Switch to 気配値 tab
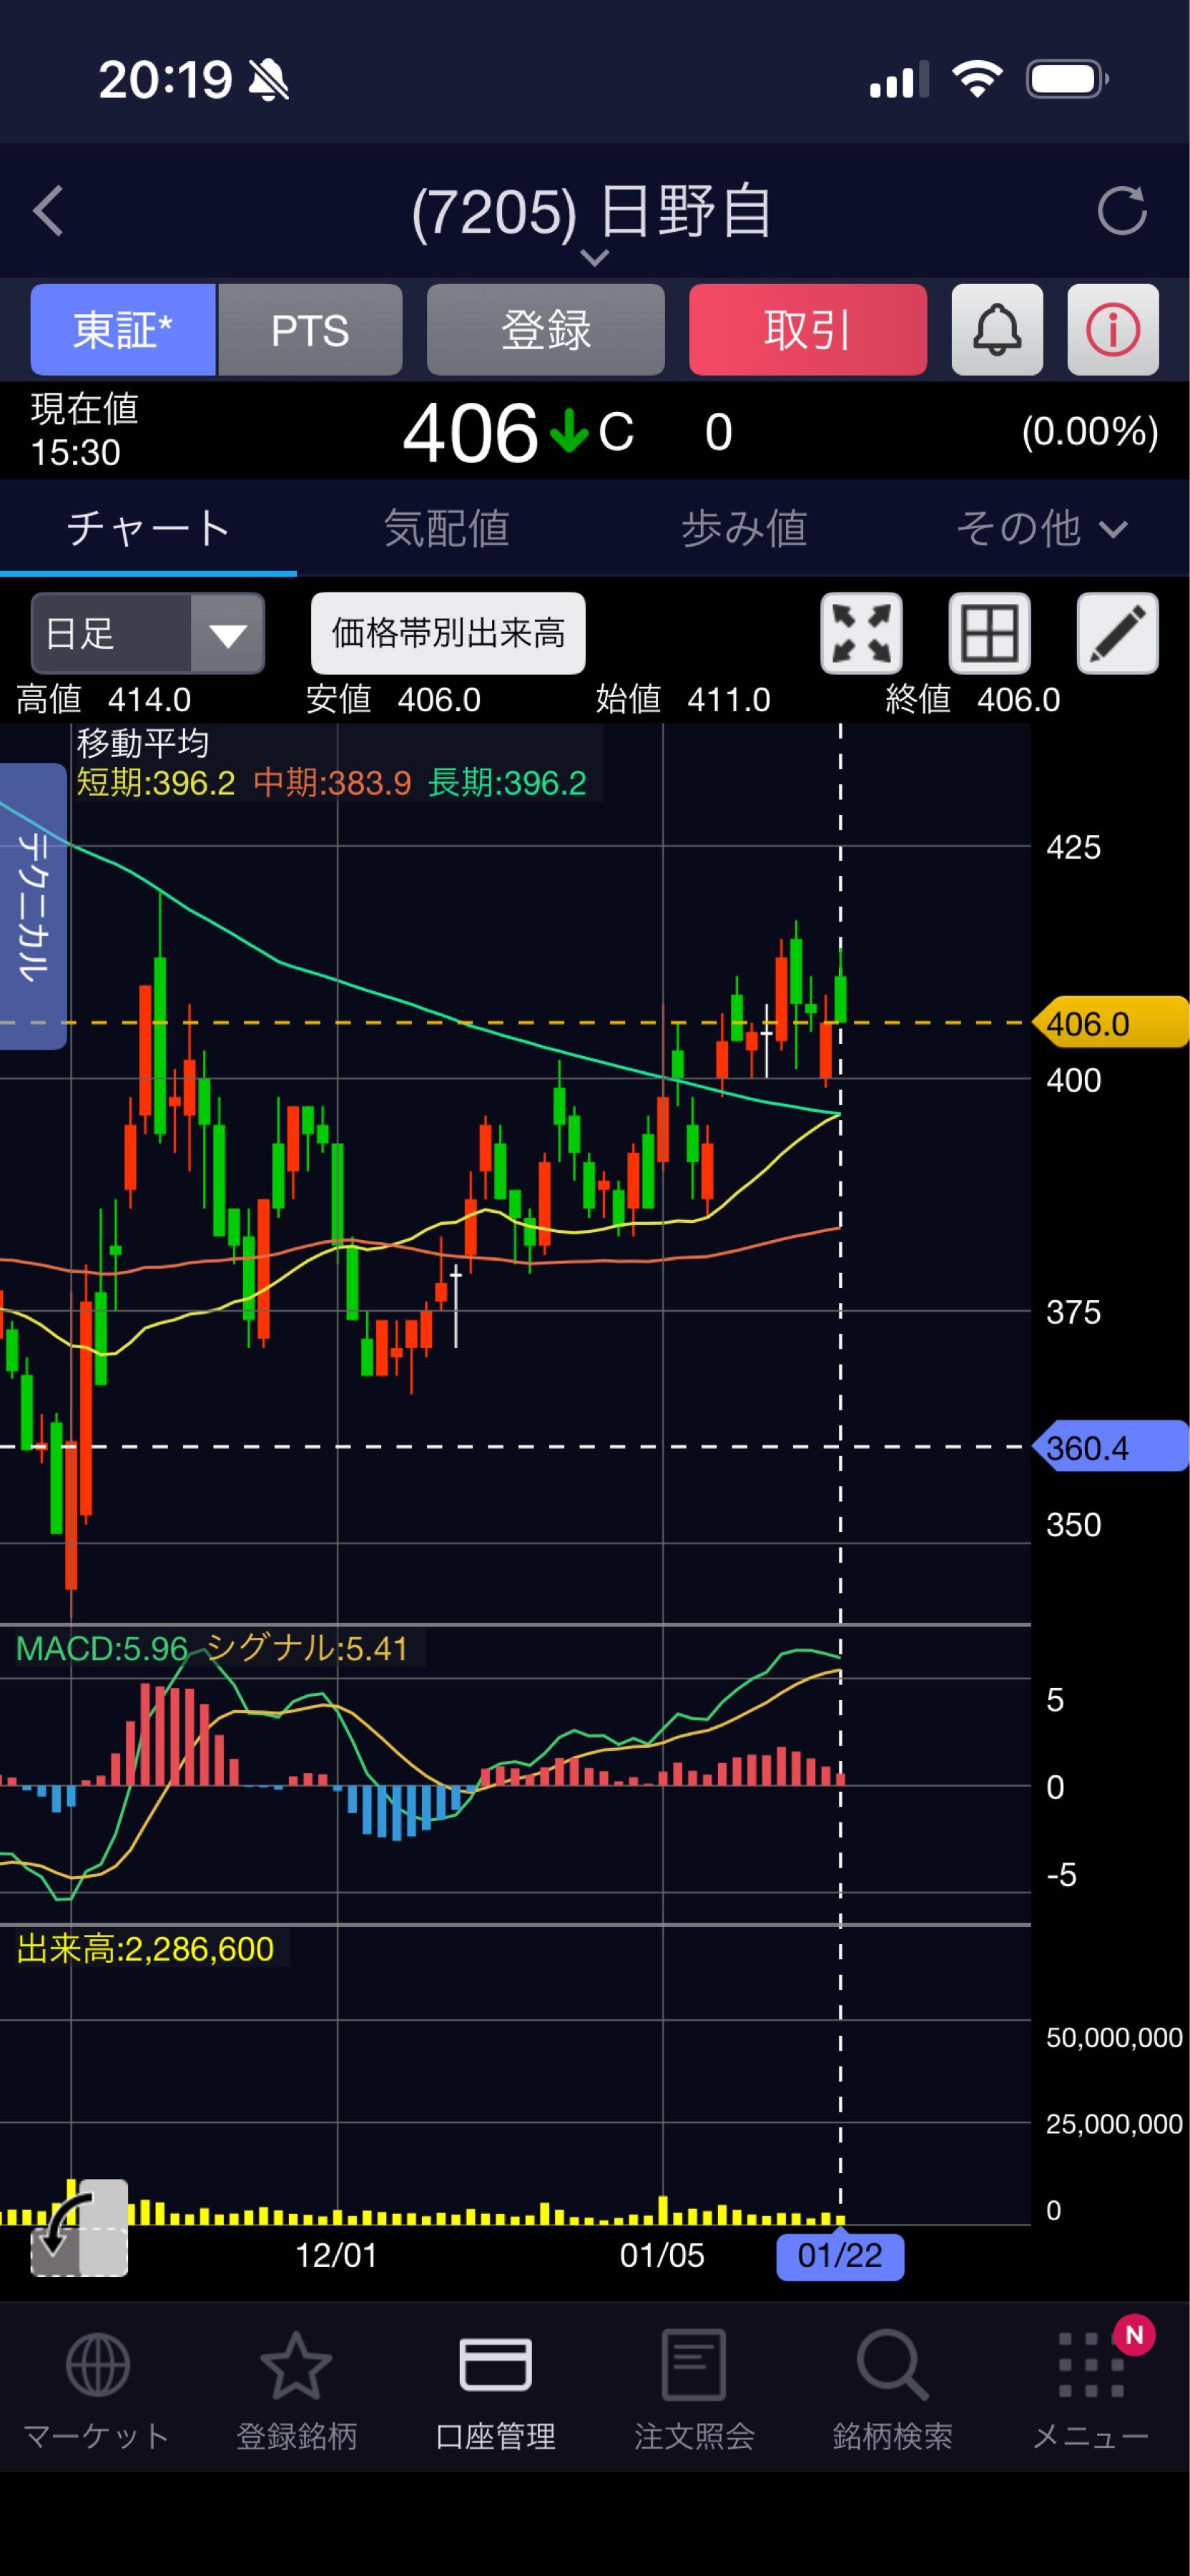 (446, 528)
